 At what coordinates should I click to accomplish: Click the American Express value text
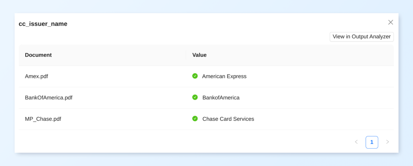pos(224,76)
